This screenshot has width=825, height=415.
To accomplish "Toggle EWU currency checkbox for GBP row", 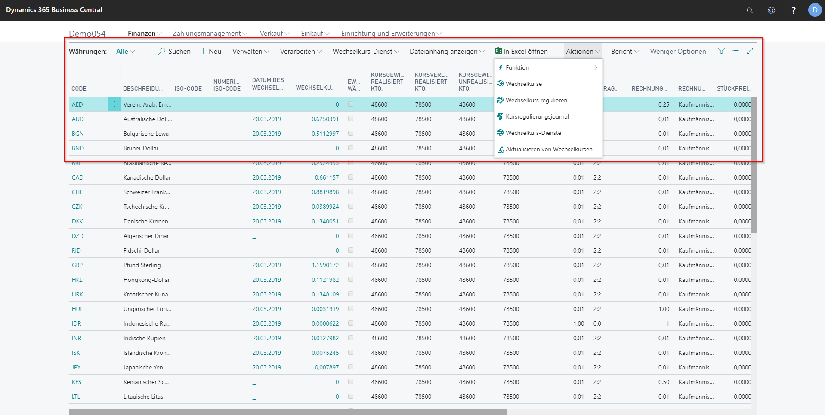I will click(x=351, y=265).
